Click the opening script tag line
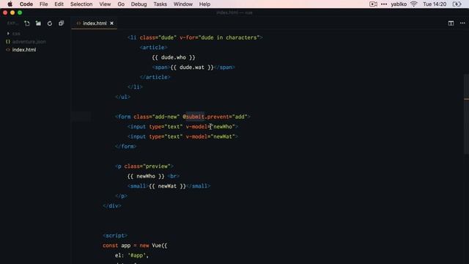 [115, 235]
